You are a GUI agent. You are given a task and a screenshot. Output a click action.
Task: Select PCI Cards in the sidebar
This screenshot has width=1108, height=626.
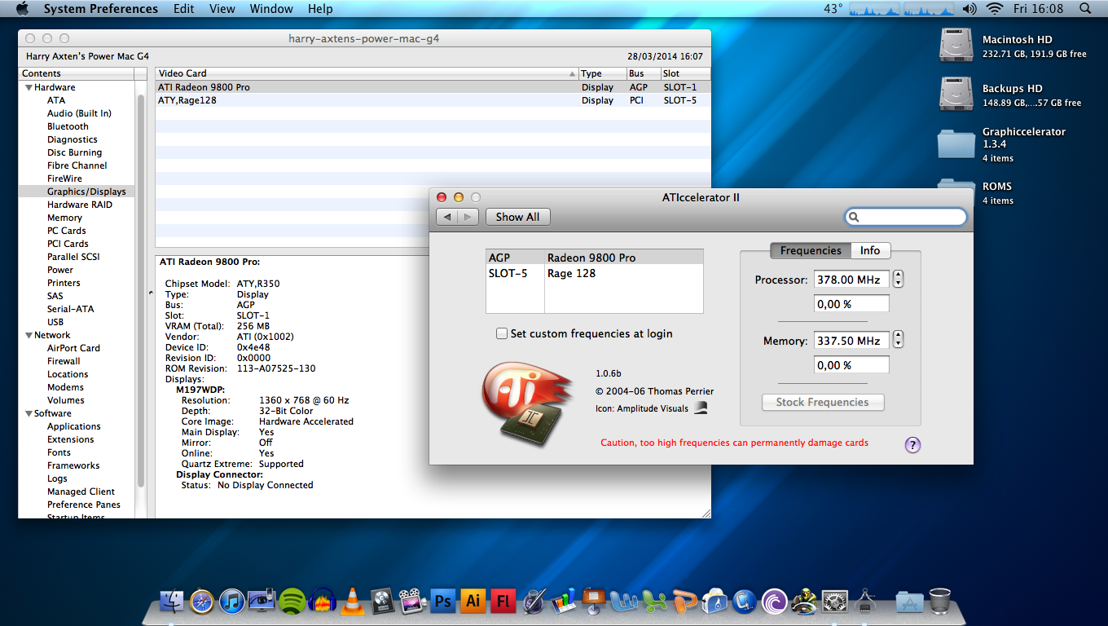68,244
